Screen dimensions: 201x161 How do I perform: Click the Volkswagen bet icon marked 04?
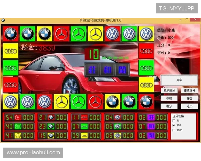click(118, 117)
